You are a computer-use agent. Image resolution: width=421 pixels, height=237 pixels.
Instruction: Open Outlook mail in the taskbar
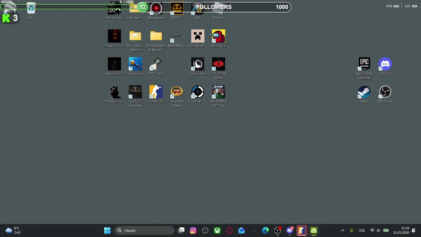coord(241,230)
